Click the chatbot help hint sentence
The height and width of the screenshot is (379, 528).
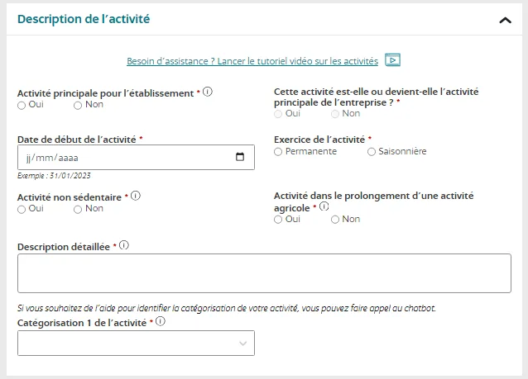tap(227, 308)
